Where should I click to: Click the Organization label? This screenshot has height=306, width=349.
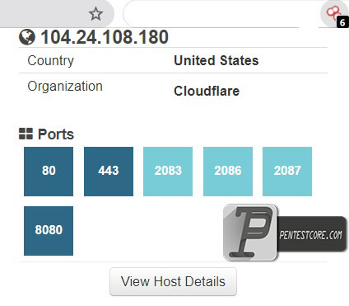coord(65,87)
